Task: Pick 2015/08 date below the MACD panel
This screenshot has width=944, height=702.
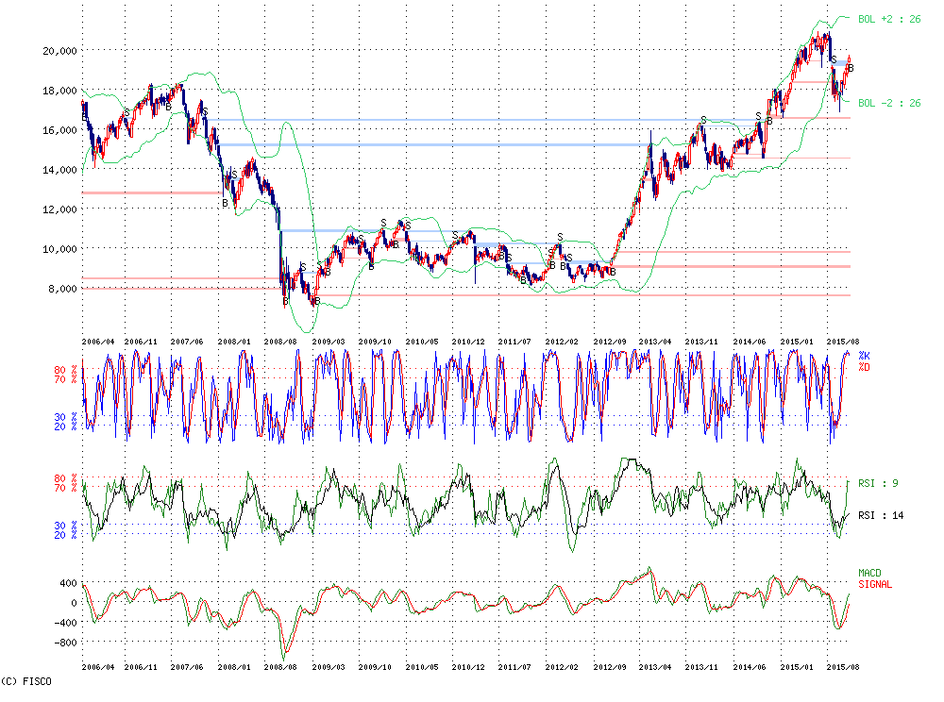Action: click(843, 667)
